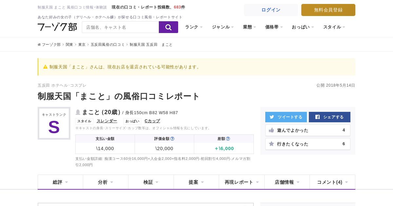Click the 公開 2018年5月14日 date text
Image resolution: width=393 pixels, height=206 pixels.
pos(336,85)
